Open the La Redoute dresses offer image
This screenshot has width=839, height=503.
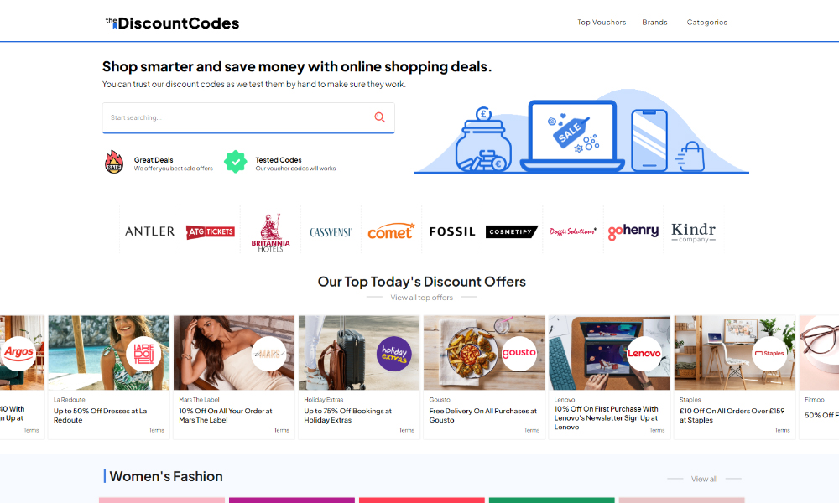point(108,353)
